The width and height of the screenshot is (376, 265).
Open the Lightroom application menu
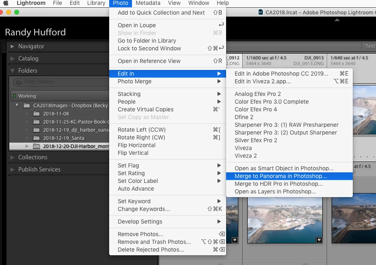(31, 3)
